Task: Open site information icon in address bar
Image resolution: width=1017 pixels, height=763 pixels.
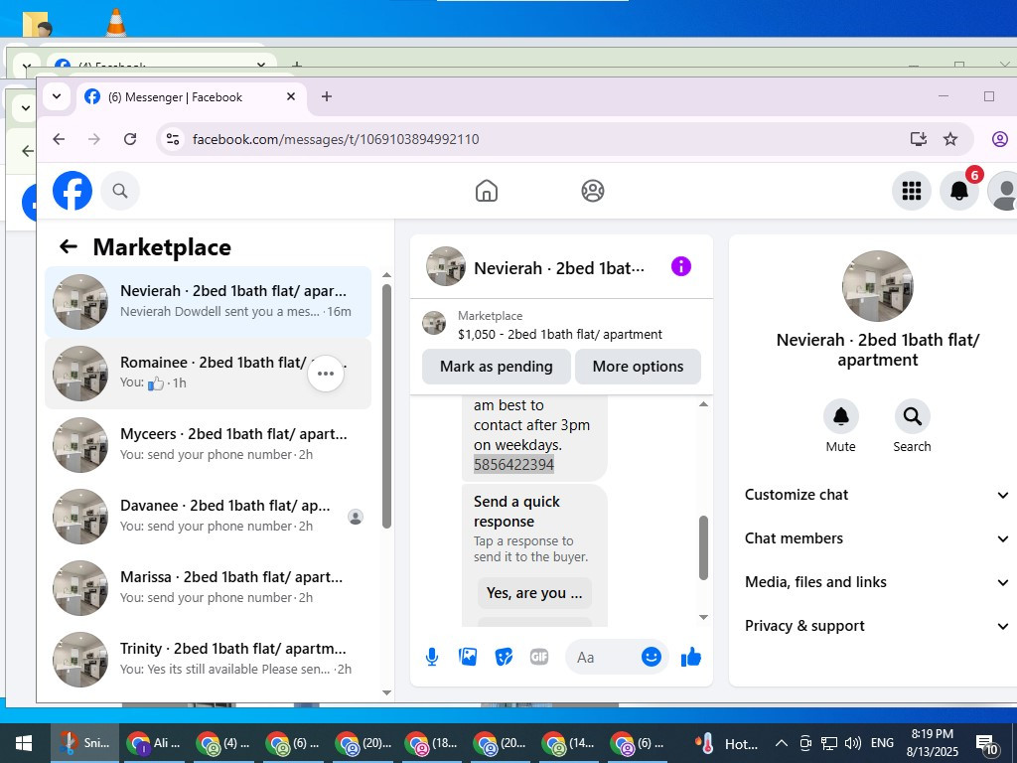Action: tap(173, 139)
